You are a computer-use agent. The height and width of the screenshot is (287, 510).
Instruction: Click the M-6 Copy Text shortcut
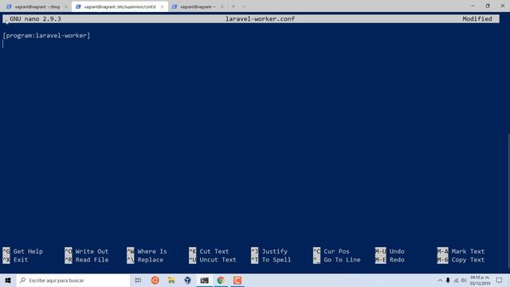tap(461, 260)
